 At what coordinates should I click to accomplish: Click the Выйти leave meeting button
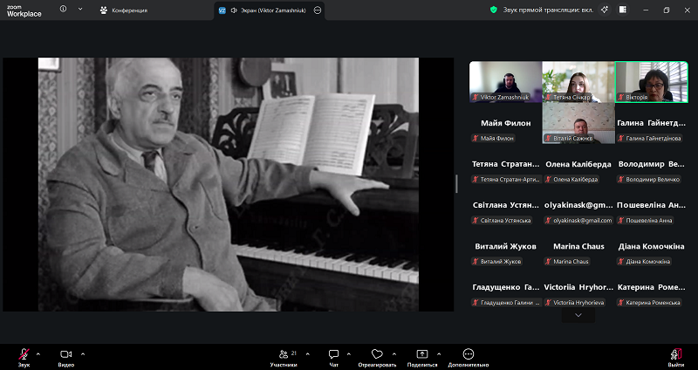[x=675, y=354]
